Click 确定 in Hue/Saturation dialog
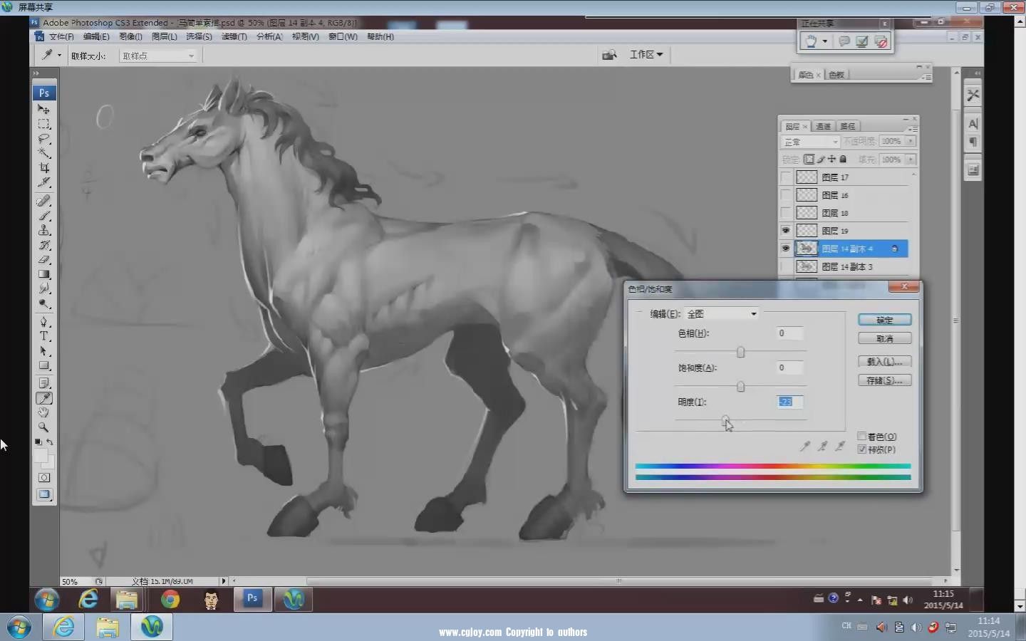Screen dimensions: 1026x641 [884, 320]
